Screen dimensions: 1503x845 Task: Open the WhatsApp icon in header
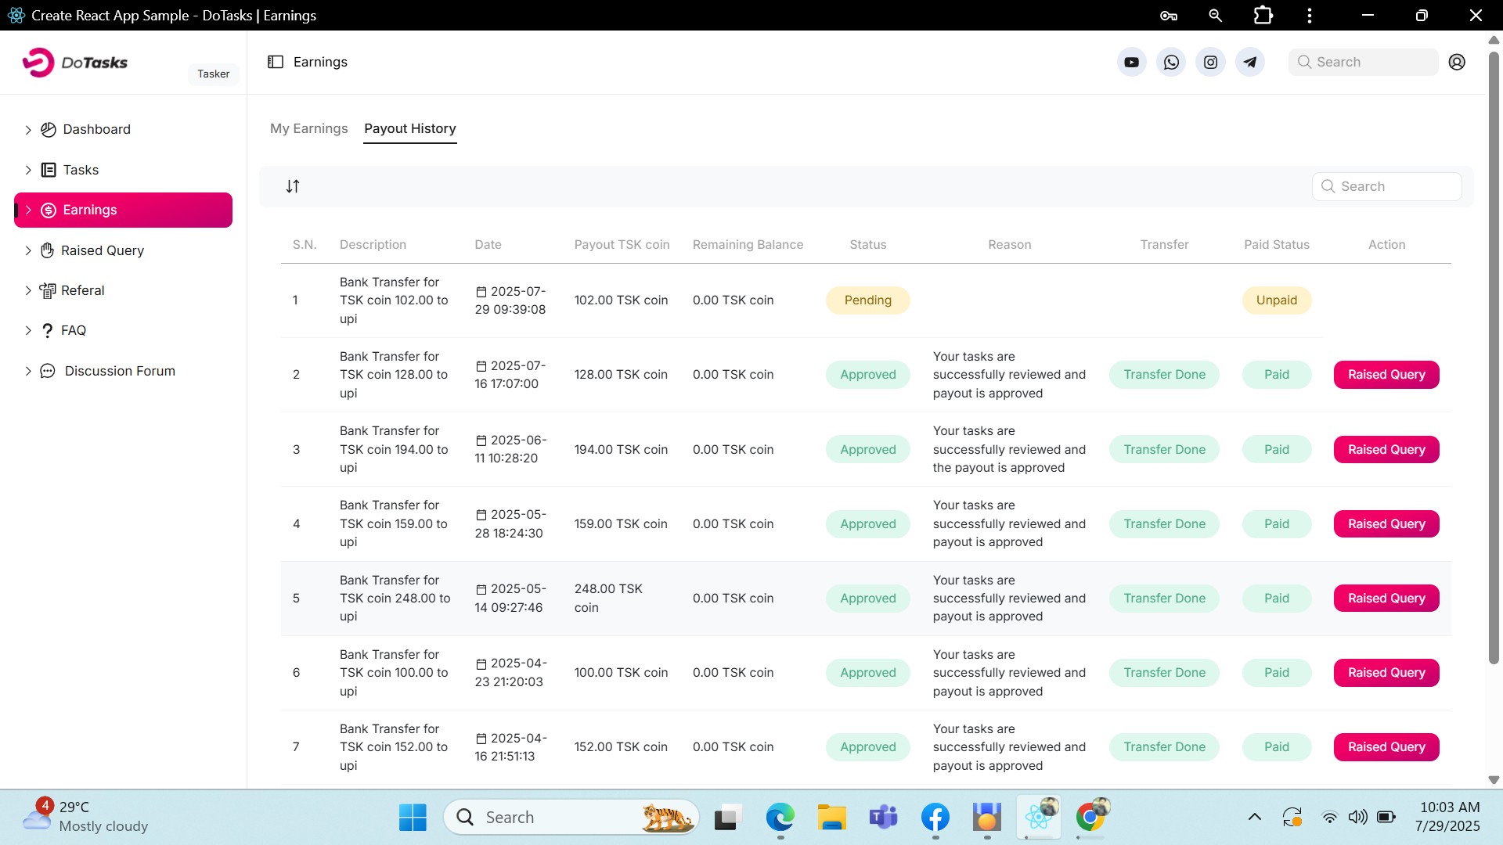point(1171,63)
